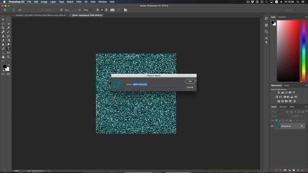Open the font style dropdown
This screenshot has width=308, height=173.
51,10
